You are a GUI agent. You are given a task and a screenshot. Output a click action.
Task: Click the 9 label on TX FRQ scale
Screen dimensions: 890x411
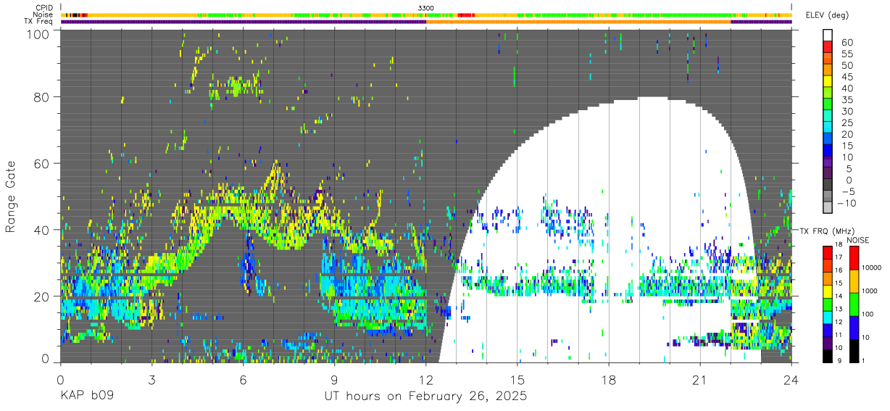(839, 360)
